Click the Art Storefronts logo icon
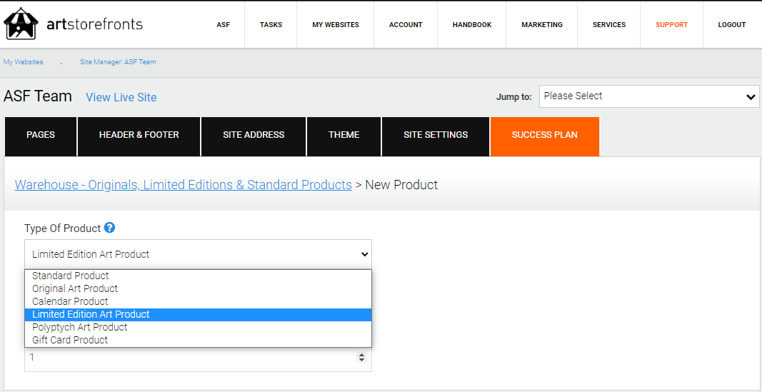 (x=21, y=24)
